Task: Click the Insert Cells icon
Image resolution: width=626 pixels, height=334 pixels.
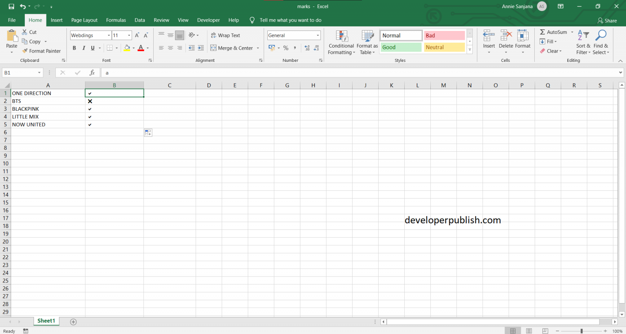Action: click(489, 39)
